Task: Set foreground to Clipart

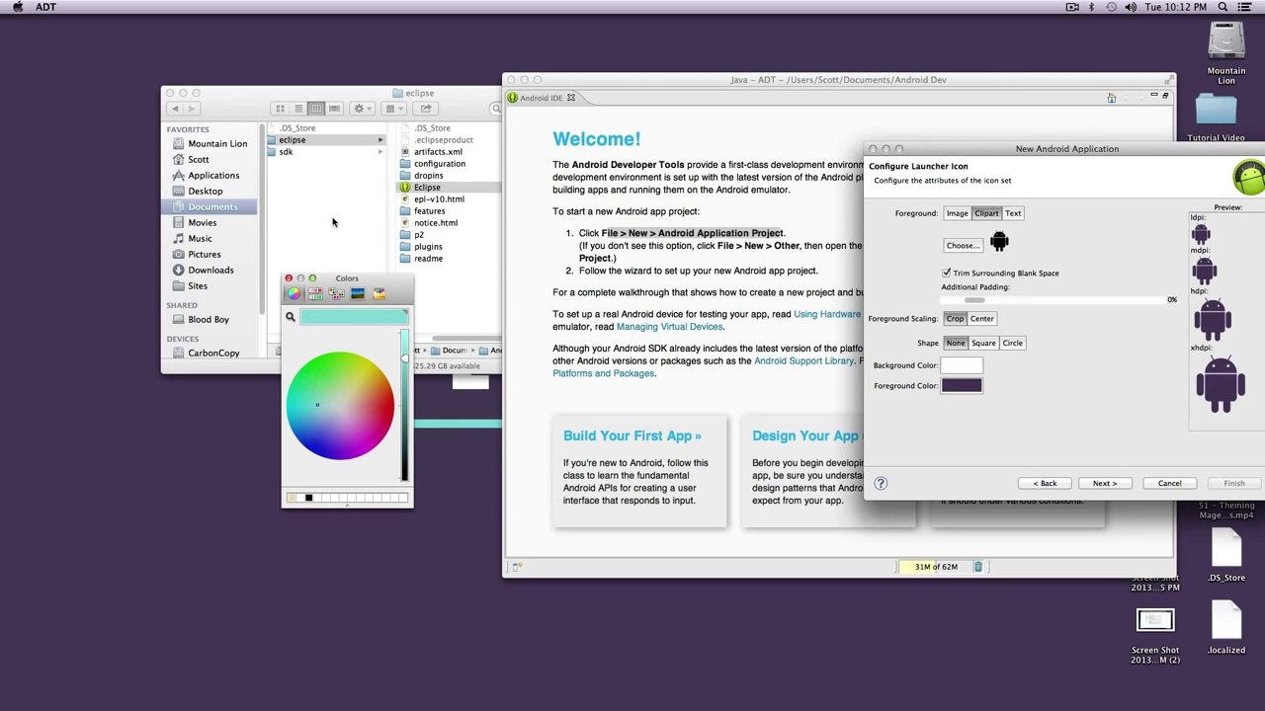Action: 986,213
